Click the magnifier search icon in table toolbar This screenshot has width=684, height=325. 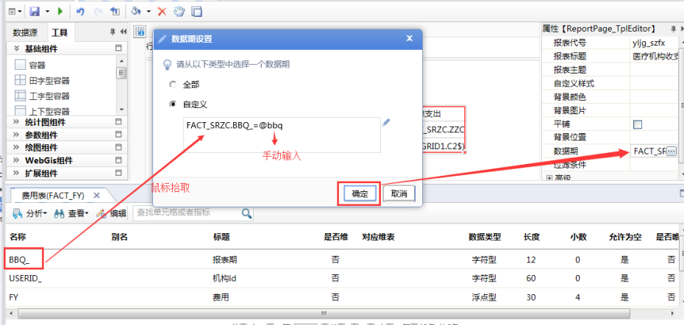[248, 213]
